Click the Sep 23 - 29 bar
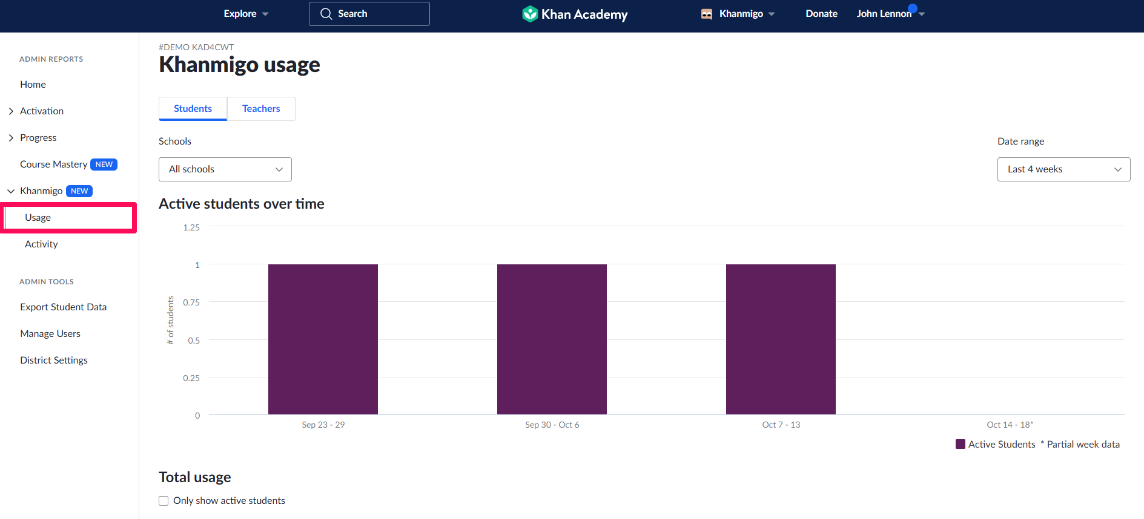Viewport: 1144px width, 519px height. point(323,339)
